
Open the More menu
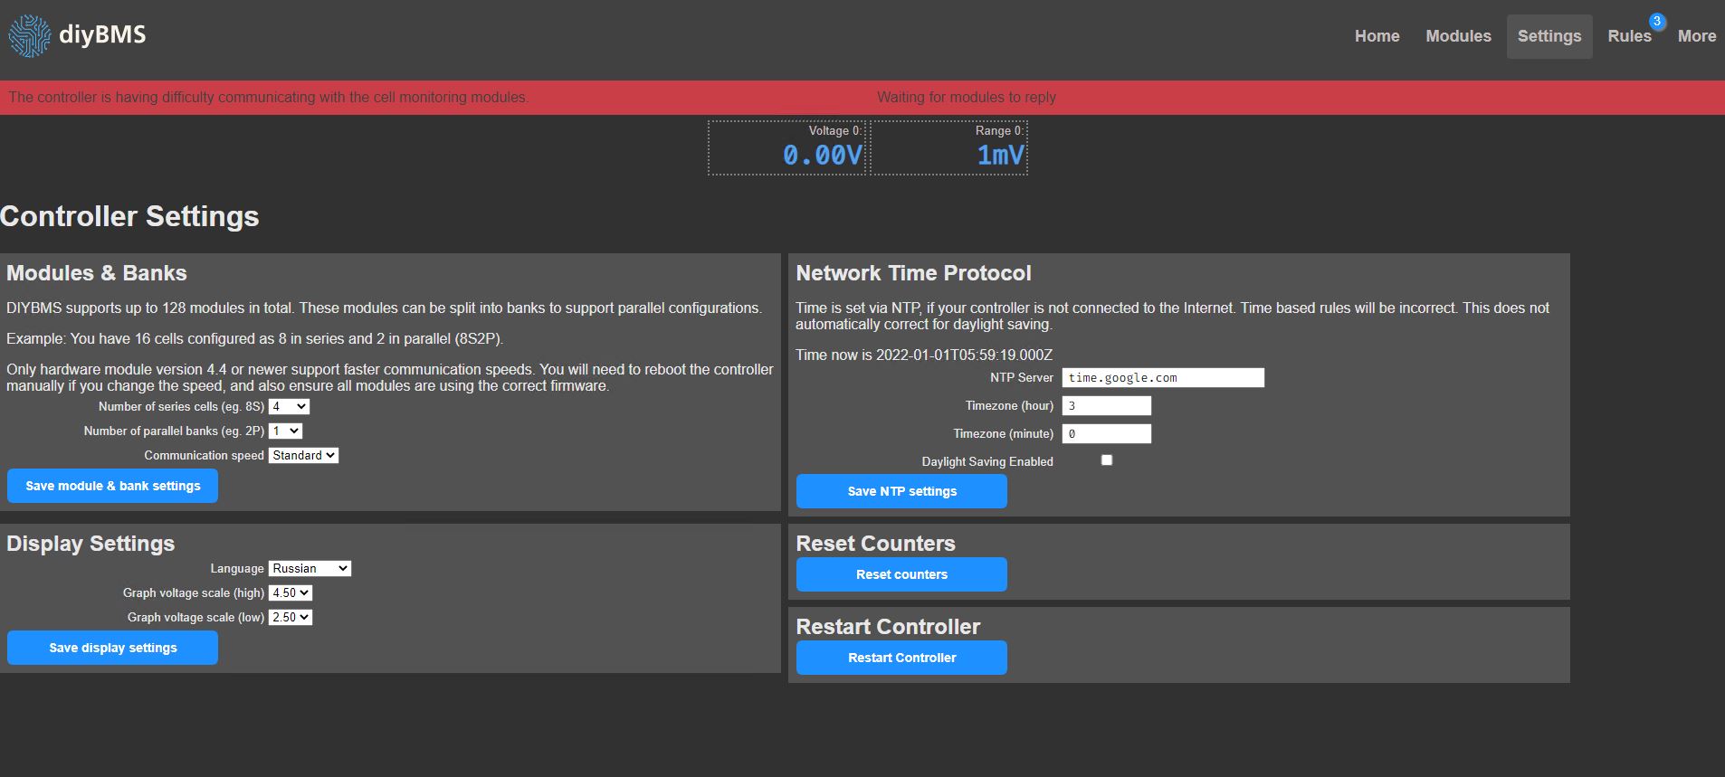1696,36
